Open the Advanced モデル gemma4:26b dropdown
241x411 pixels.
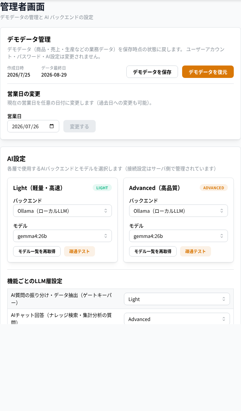coord(178,236)
